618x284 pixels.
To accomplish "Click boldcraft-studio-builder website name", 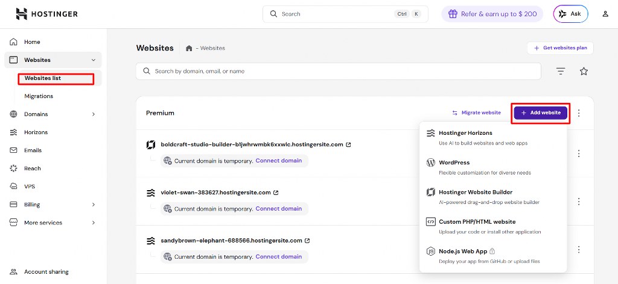I will (252, 144).
